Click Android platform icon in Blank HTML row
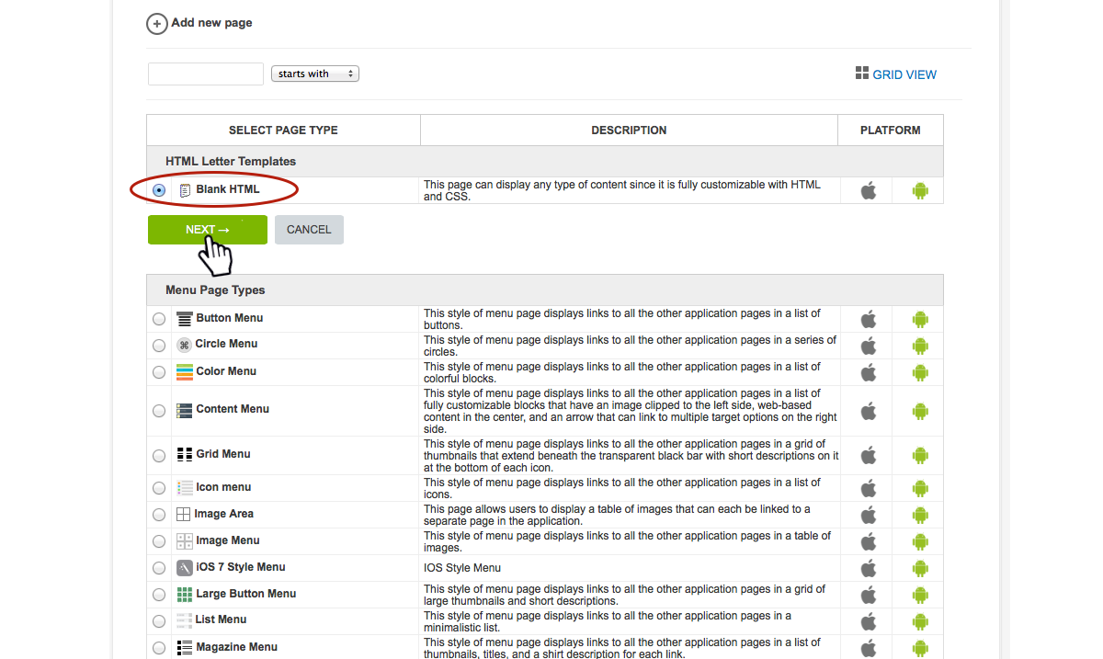 [920, 191]
